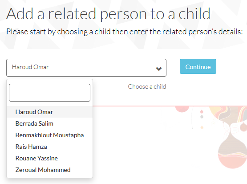Select the Rais Hamza option

coord(49,147)
